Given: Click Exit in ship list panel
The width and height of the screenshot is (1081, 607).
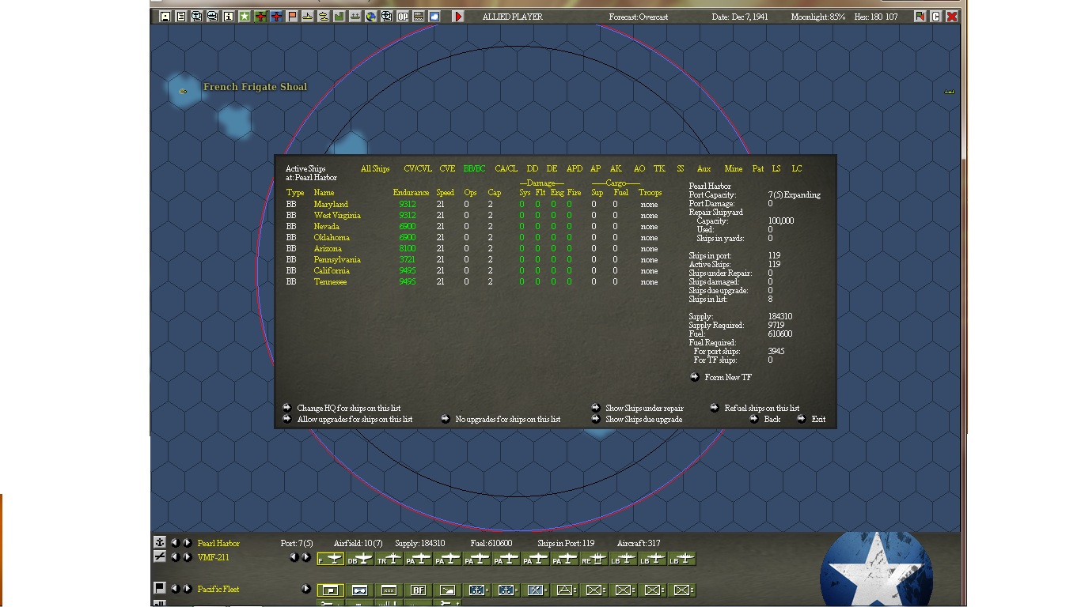Looking at the screenshot, I should pyautogui.click(x=818, y=419).
